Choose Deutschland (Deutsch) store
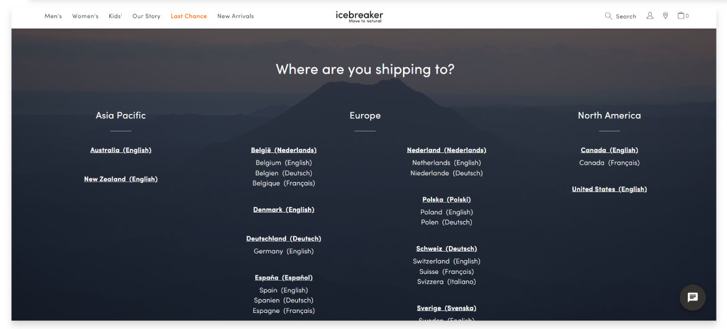Viewport: 727px width, 329px height. coord(284,239)
